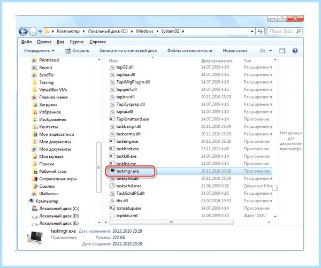The height and width of the screenshot is (268, 321).
Task: Click the horizontal scrollbar thumb in file list
Action: [x=171, y=223]
